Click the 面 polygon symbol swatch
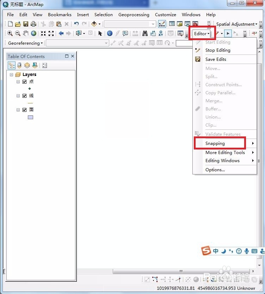 (30, 117)
